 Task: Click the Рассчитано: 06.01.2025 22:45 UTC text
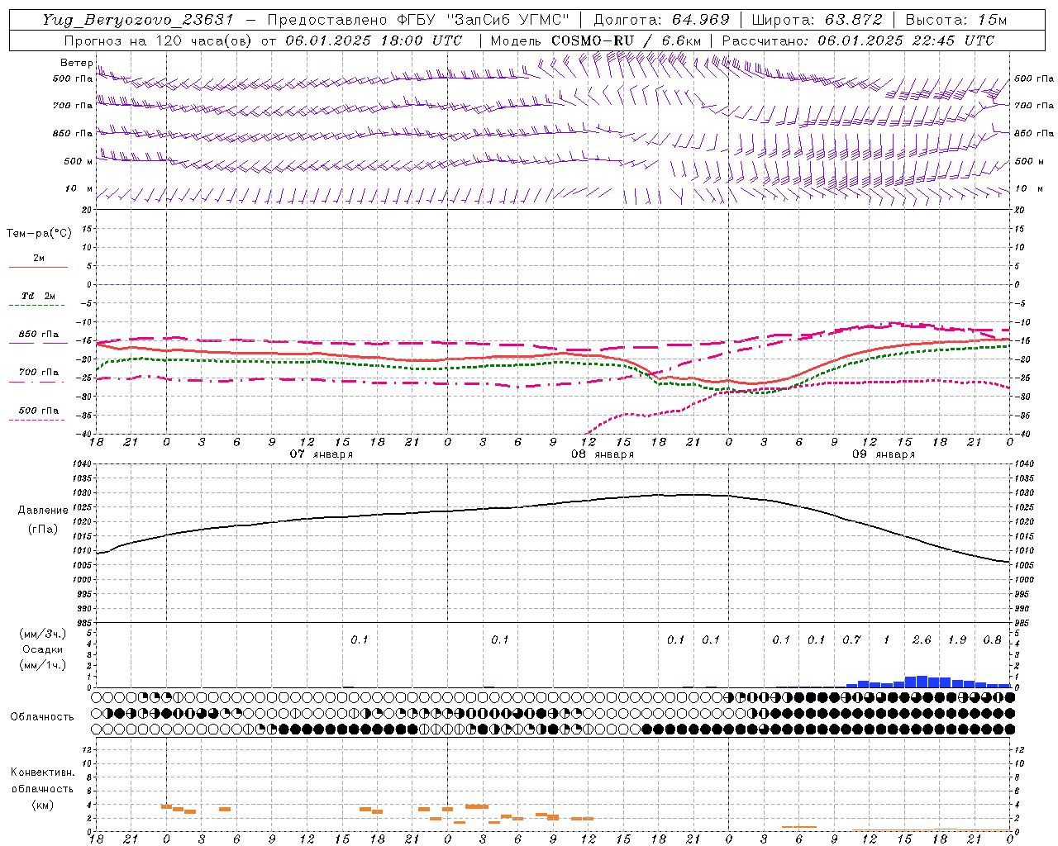coord(858,40)
